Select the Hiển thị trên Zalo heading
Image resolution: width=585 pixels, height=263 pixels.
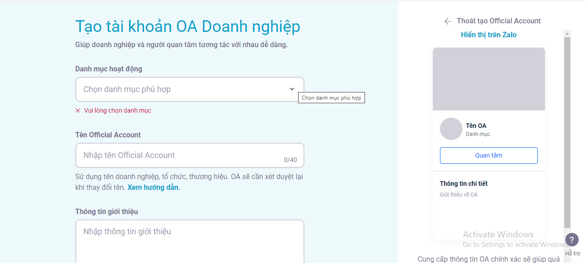click(x=488, y=35)
